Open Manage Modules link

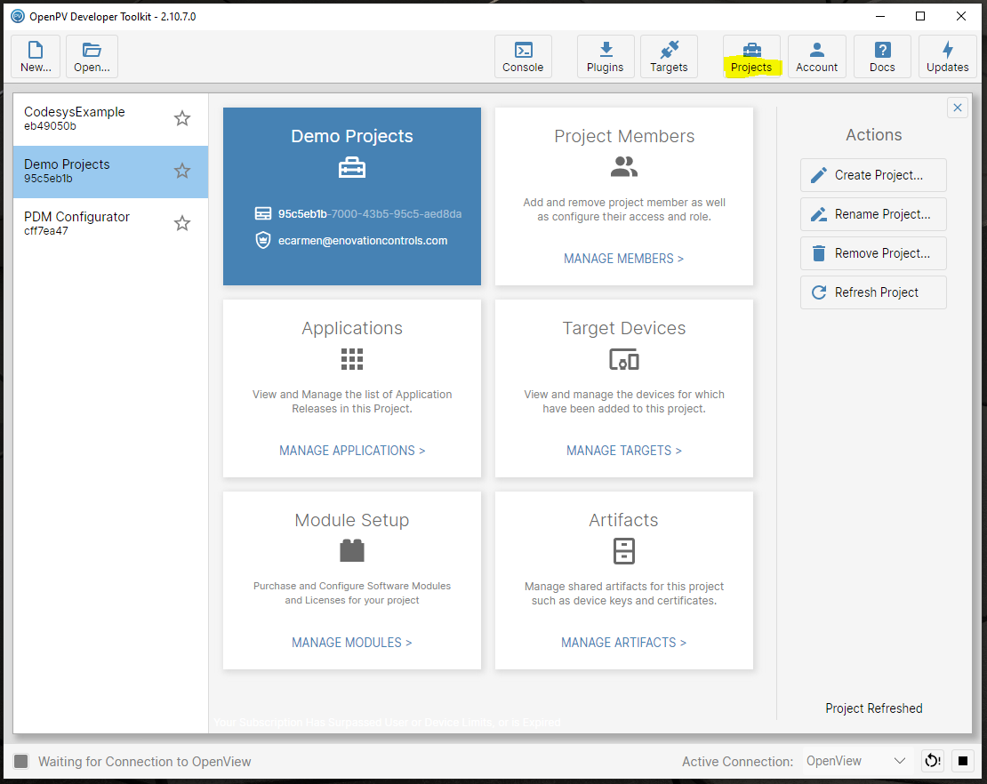coord(352,643)
